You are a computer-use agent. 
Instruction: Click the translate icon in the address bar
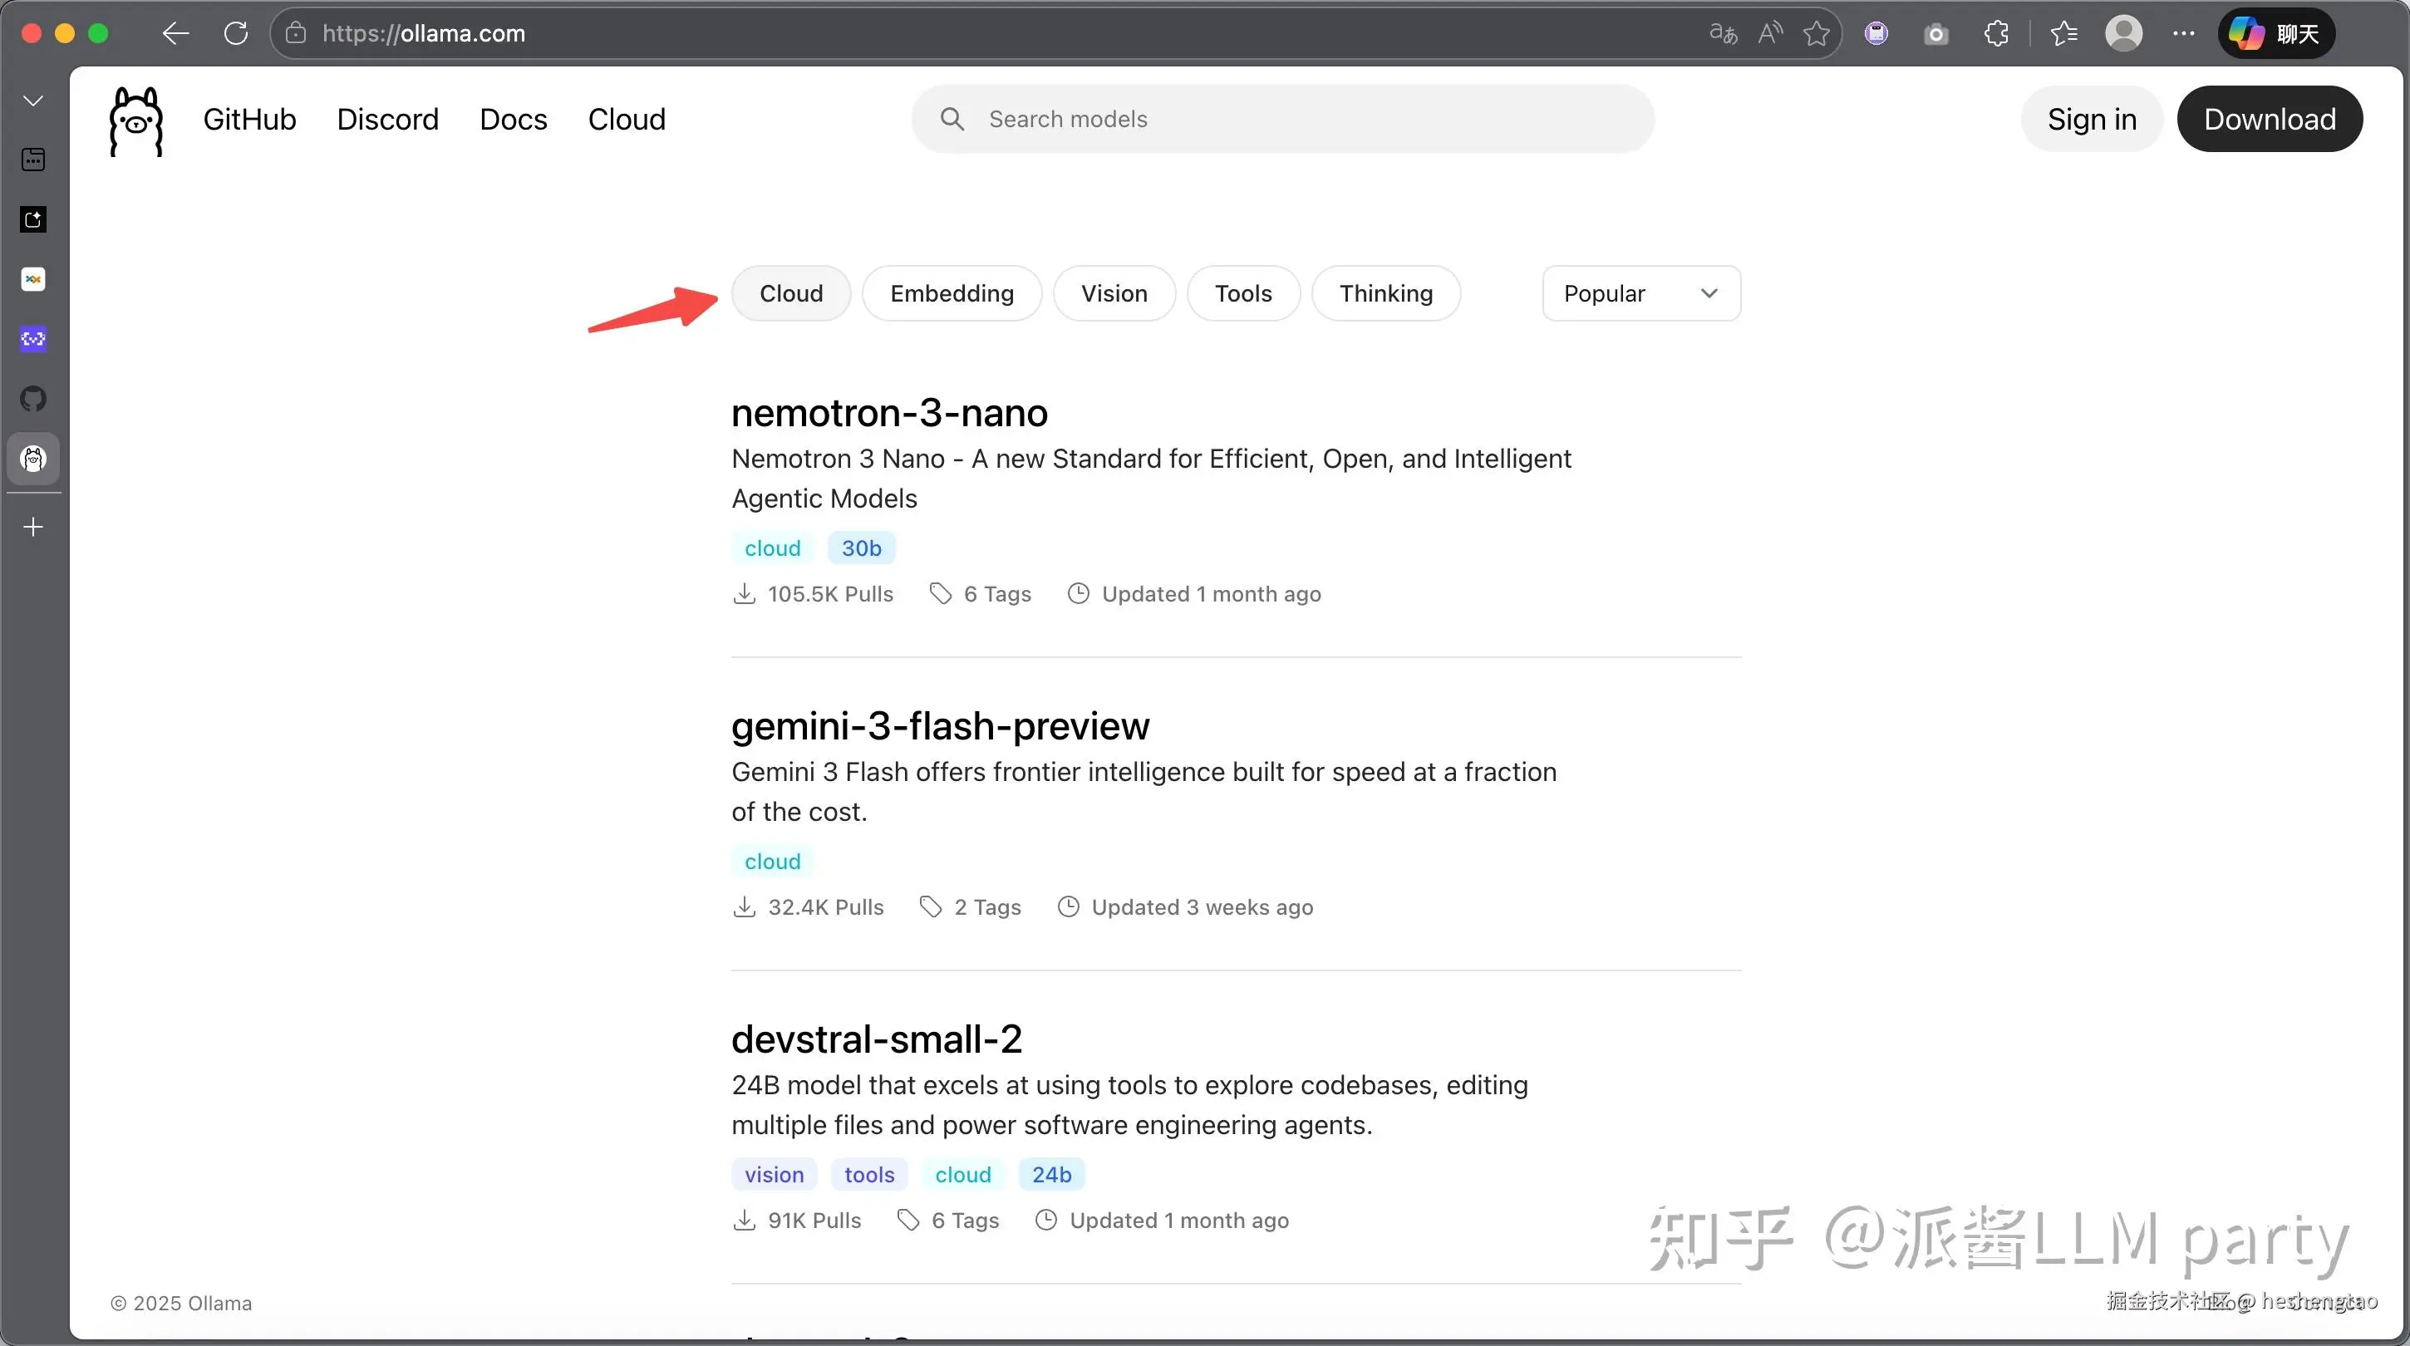[1723, 34]
